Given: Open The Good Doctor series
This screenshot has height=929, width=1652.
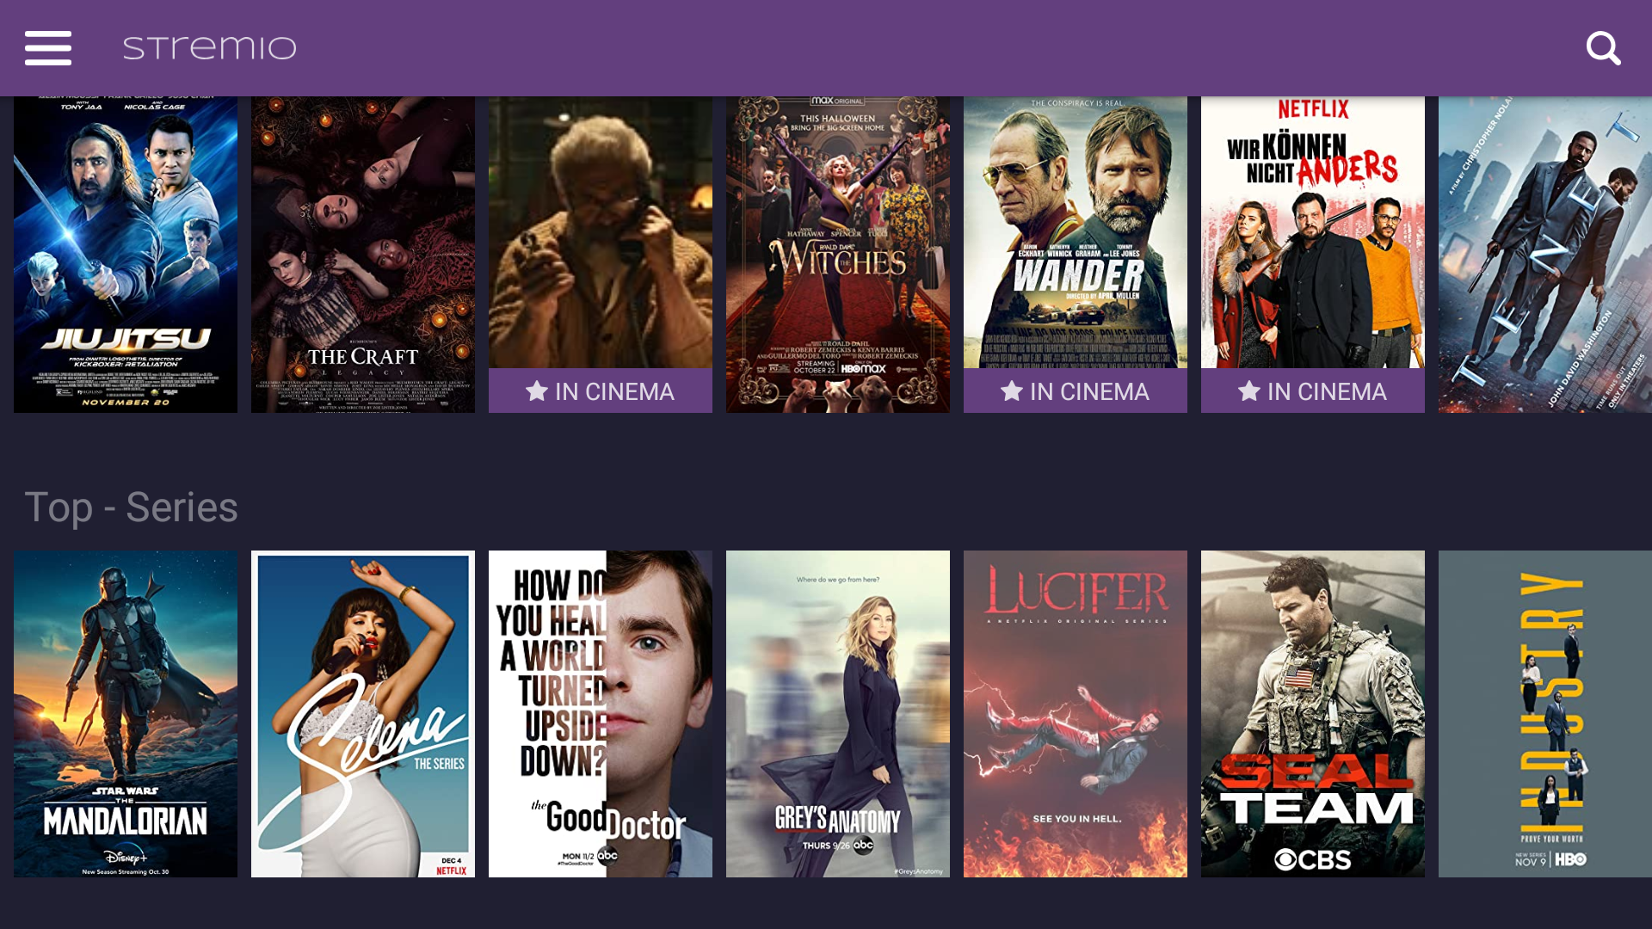Looking at the screenshot, I should click(x=601, y=714).
